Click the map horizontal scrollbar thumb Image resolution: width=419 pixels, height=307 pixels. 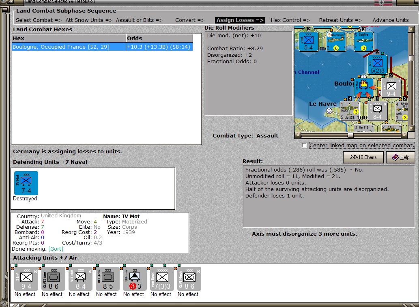(x=350, y=135)
